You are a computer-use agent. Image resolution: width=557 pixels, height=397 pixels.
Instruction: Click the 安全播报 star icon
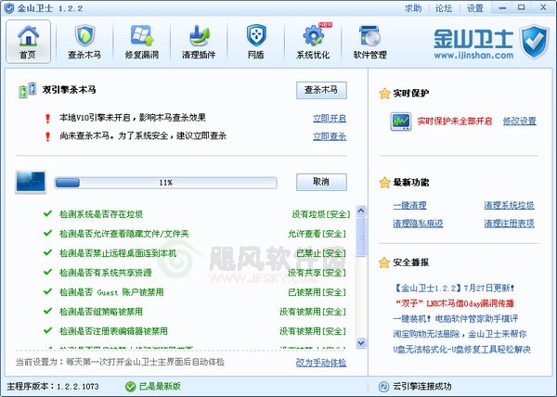384,263
